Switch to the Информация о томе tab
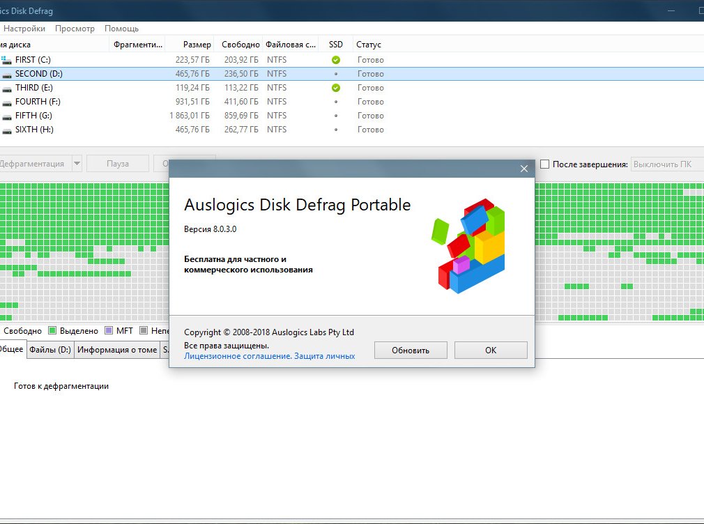 (x=117, y=350)
